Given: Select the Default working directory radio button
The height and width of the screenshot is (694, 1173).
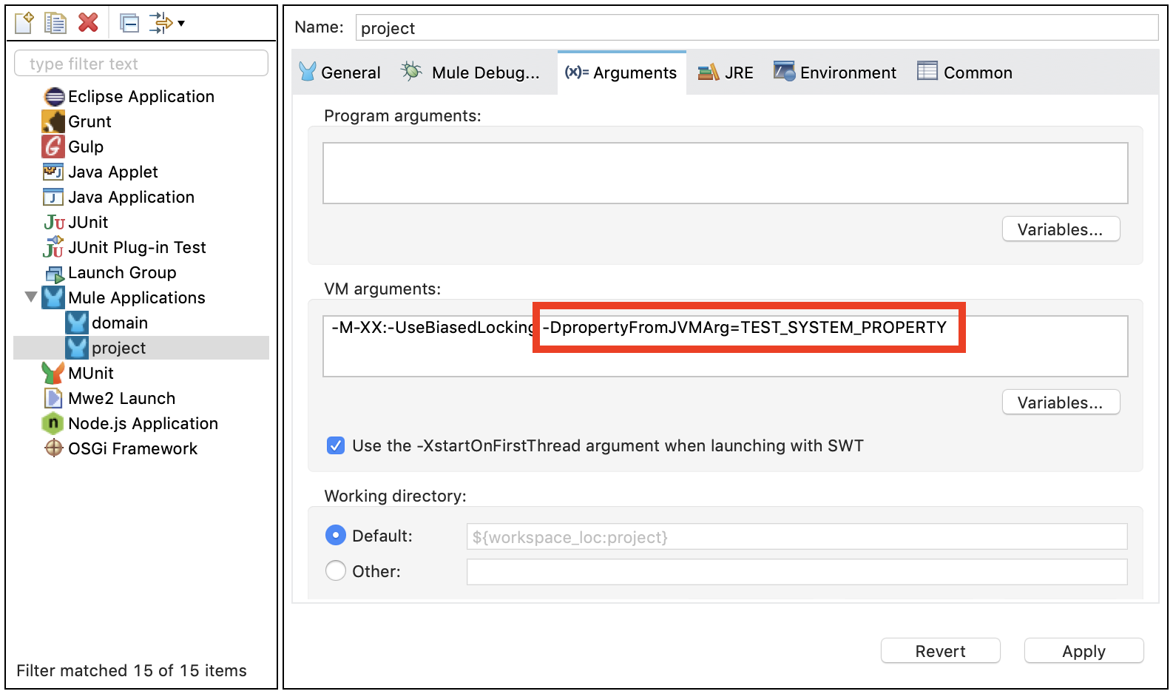Looking at the screenshot, I should point(336,536).
